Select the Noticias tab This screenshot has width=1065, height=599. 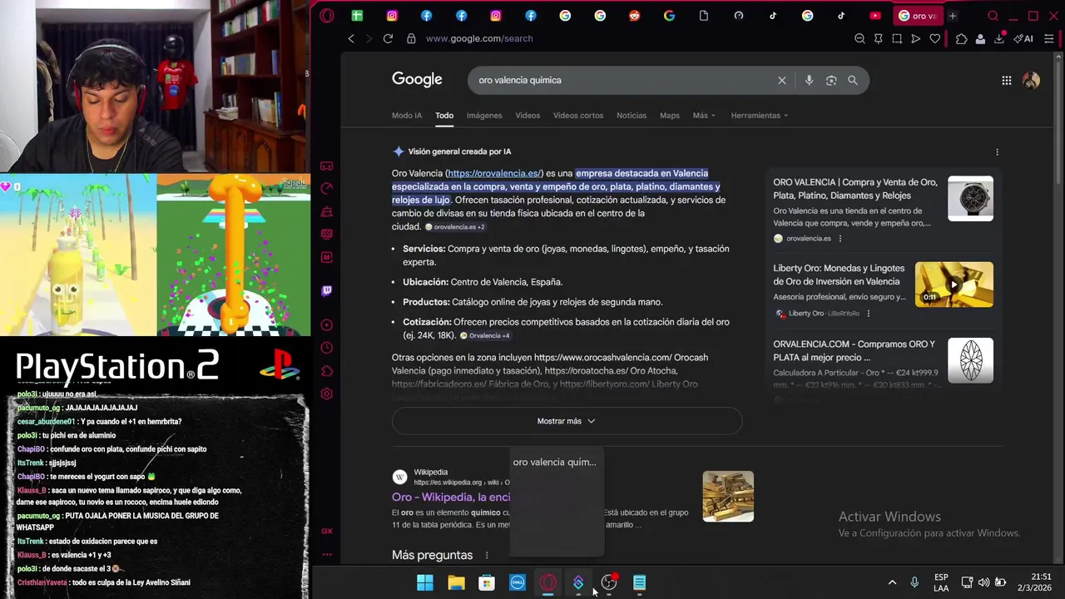[x=632, y=116]
